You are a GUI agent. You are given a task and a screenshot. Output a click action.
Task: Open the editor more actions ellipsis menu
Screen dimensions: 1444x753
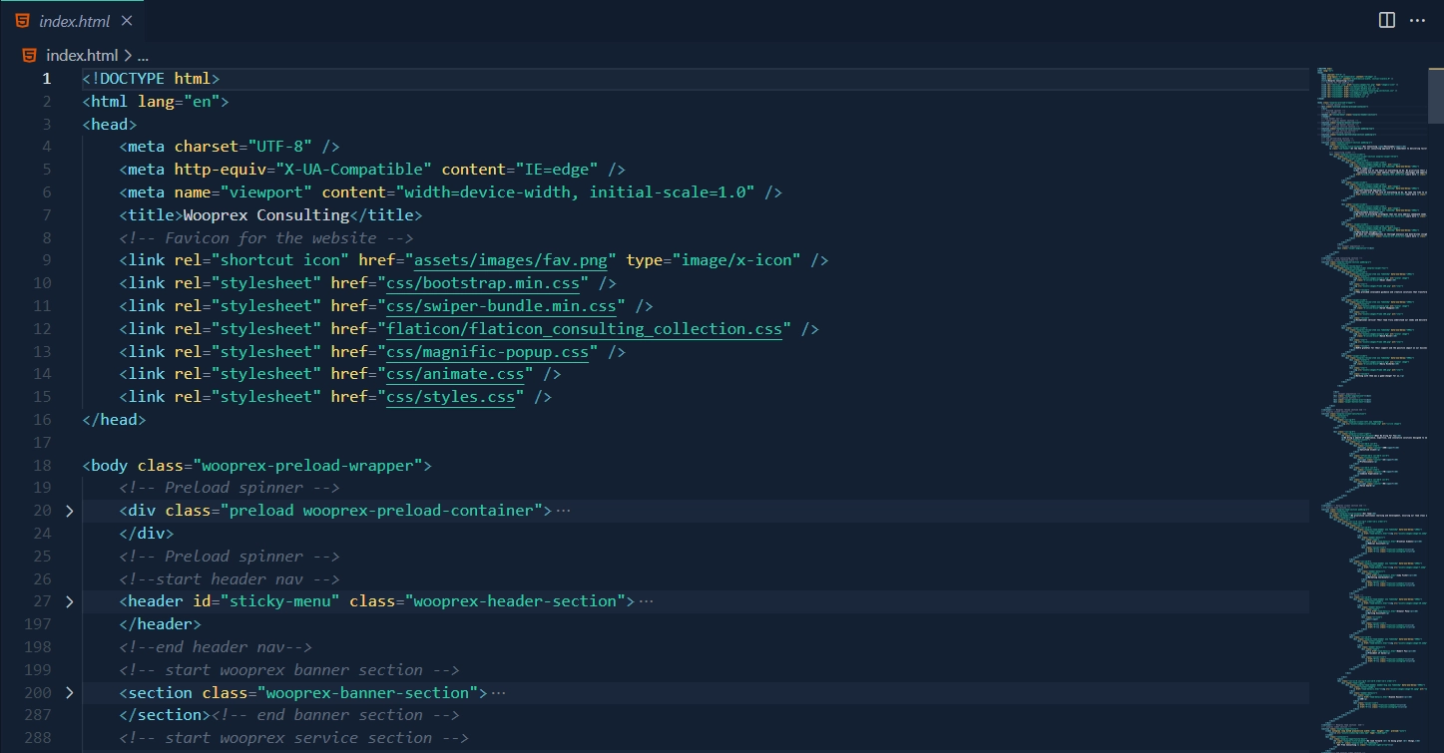tap(1418, 20)
